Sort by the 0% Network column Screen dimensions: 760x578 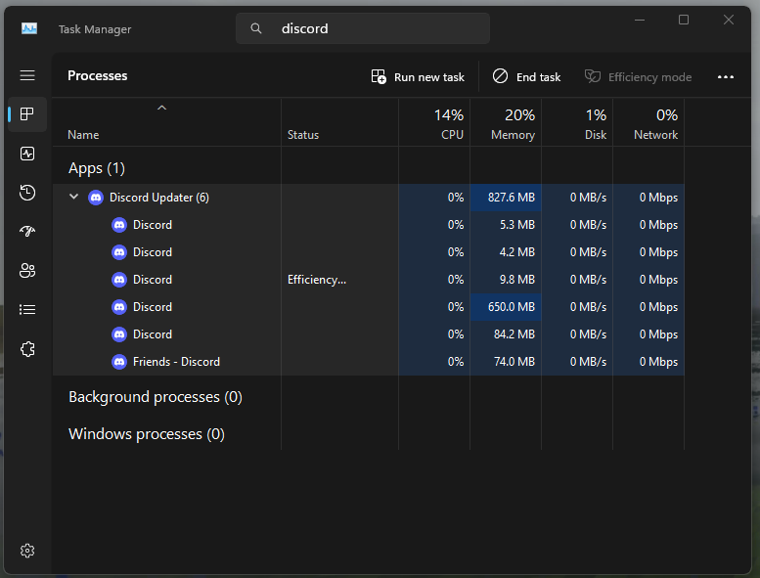click(648, 123)
